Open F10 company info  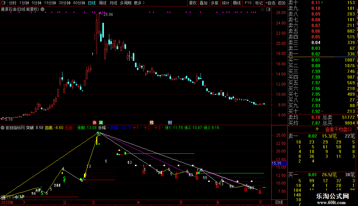pos(248,3)
